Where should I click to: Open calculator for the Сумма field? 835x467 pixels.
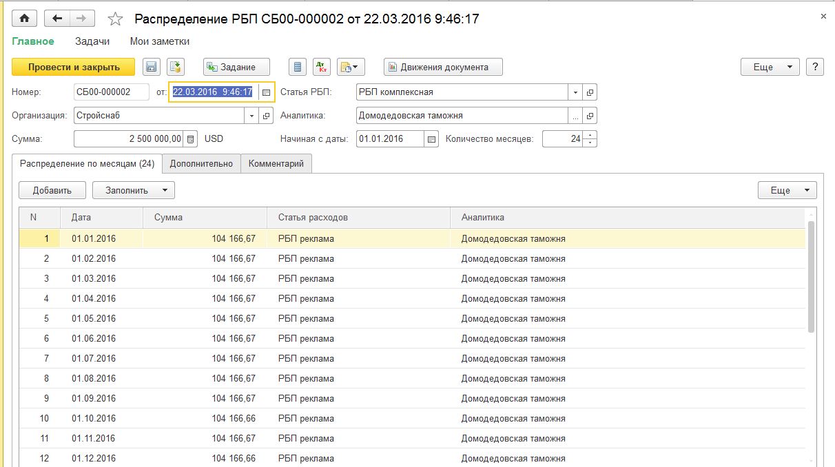(191, 138)
